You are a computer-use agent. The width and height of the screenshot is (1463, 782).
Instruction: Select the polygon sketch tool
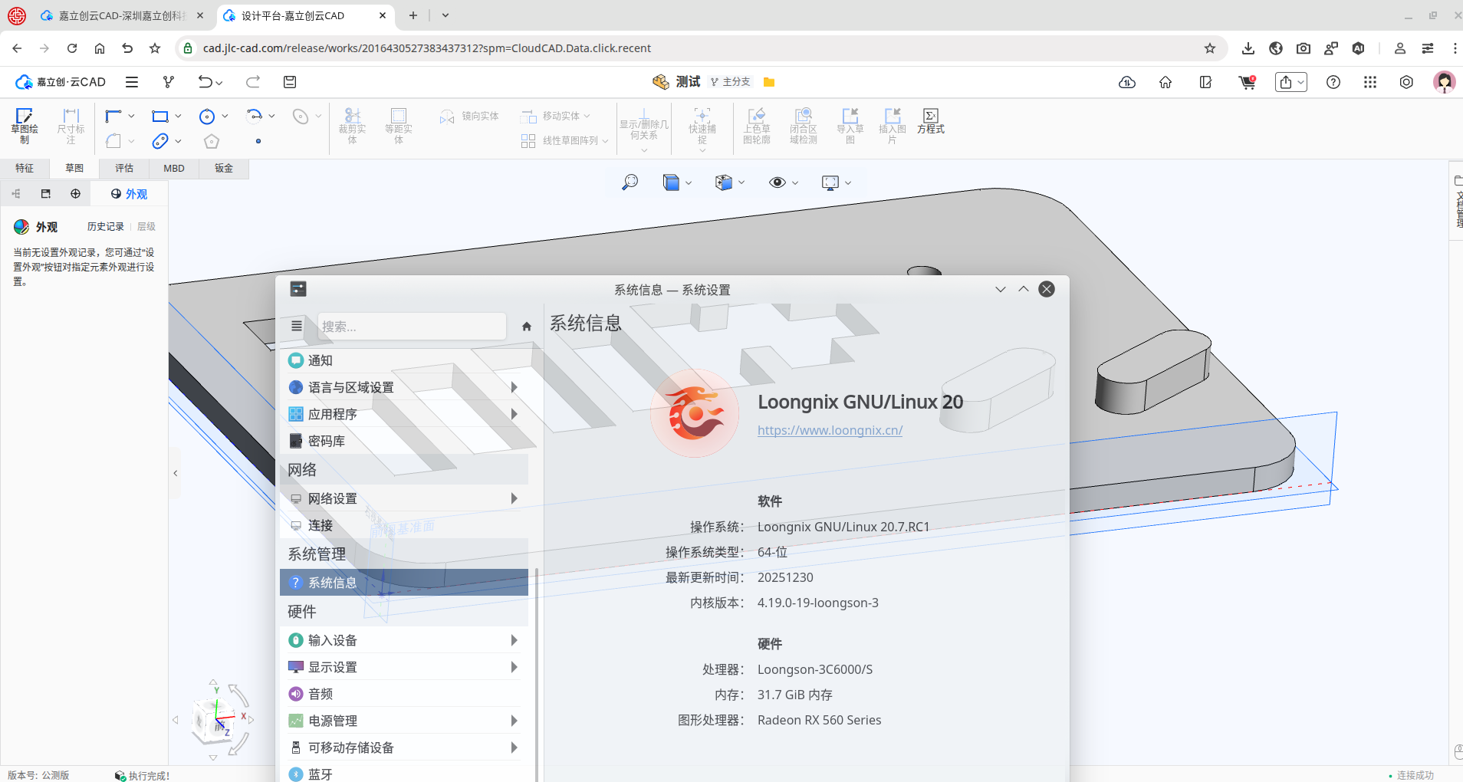(212, 141)
